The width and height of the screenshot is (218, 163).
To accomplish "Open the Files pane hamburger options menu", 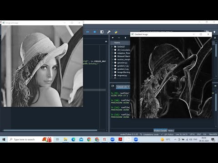I will pos(215,38).
